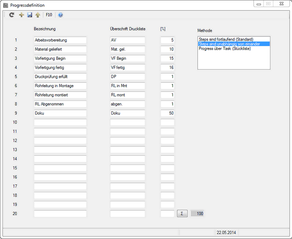Click the 'VF Begin' Druckliste field
The width and height of the screenshot is (292, 239).
tap(127, 58)
